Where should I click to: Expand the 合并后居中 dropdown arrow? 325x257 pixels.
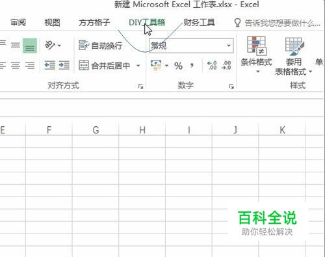(x=138, y=66)
